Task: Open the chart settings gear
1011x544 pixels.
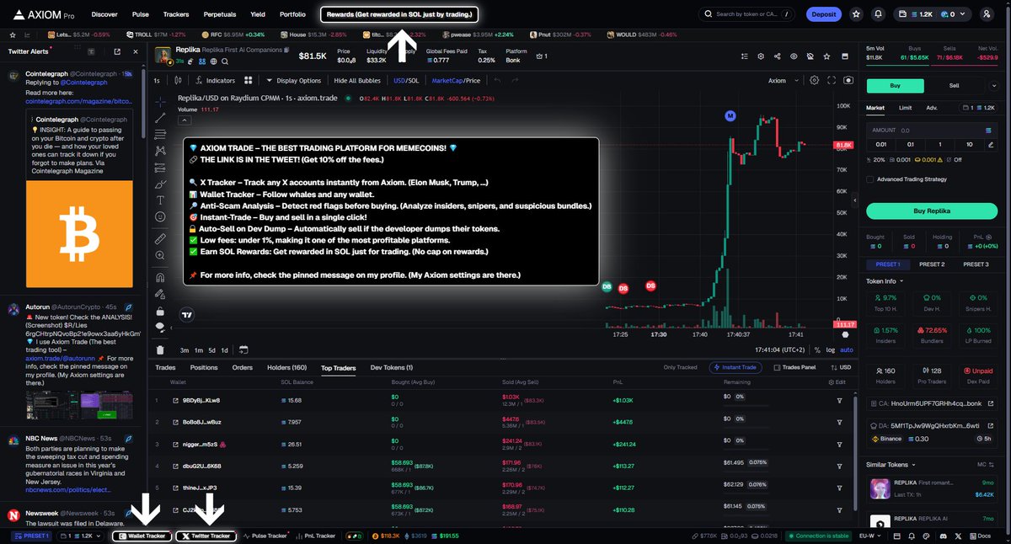Action: click(x=814, y=81)
